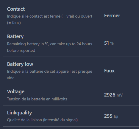Click the Qualité de la liaison description
The image size is (139, 129).
pyautogui.click(x=42, y=120)
